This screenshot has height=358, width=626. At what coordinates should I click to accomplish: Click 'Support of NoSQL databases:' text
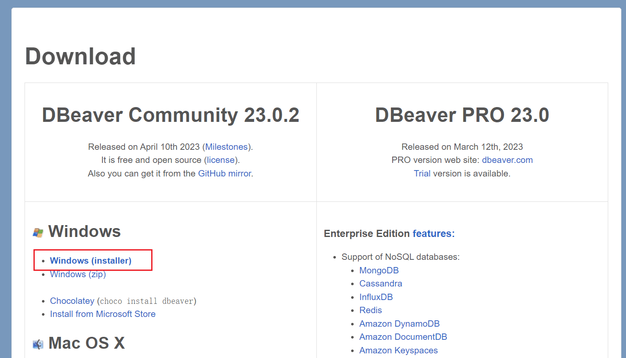pos(401,257)
